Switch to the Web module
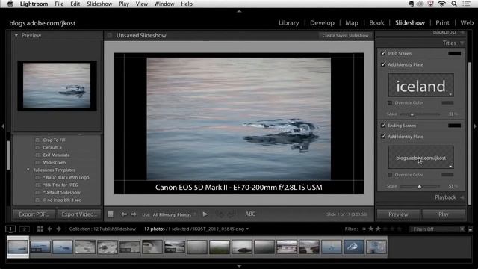 click(x=467, y=23)
